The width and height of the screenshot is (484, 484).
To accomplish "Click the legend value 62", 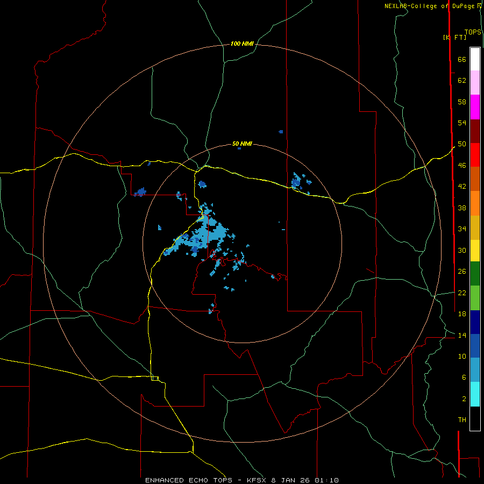I will [x=462, y=81].
